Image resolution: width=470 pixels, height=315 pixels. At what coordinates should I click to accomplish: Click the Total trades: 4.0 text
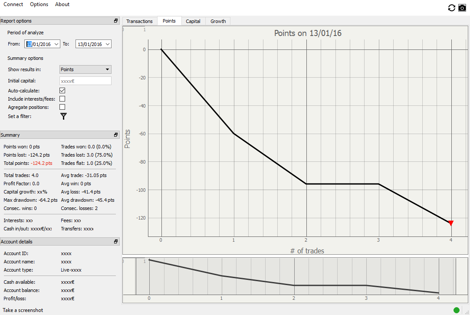(x=21, y=175)
